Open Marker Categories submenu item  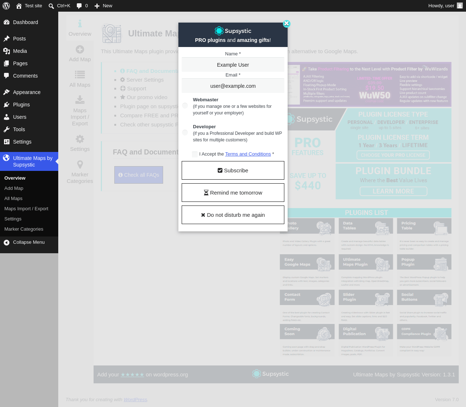pos(24,229)
